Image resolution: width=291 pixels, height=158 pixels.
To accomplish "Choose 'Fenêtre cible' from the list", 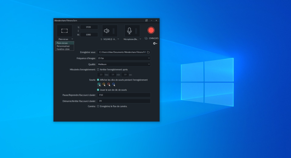I will pos(65,49).
